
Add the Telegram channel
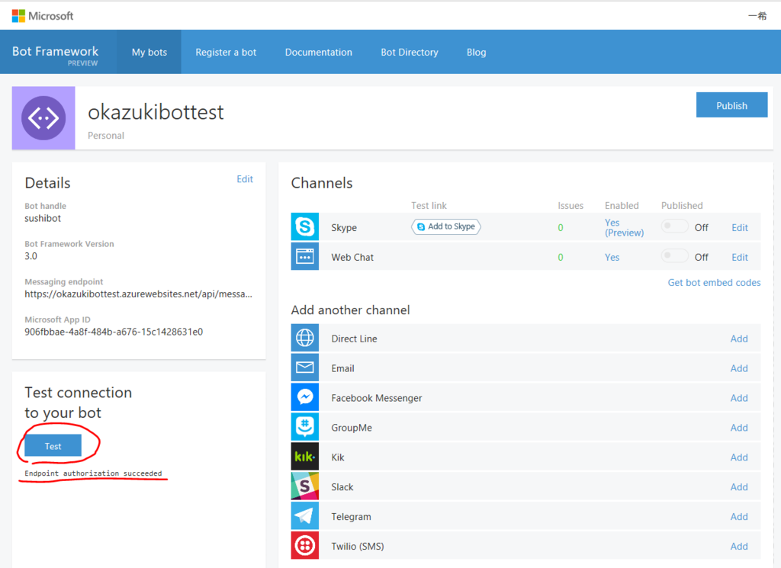click(738, 517)
